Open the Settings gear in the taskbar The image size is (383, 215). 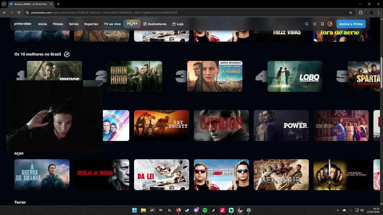click(x=249, y=210)
